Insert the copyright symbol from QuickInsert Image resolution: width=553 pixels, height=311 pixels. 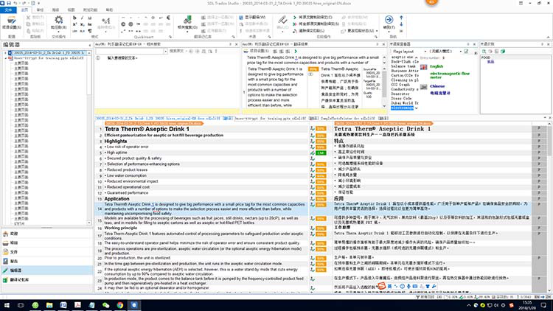click(x=123, y=24)
